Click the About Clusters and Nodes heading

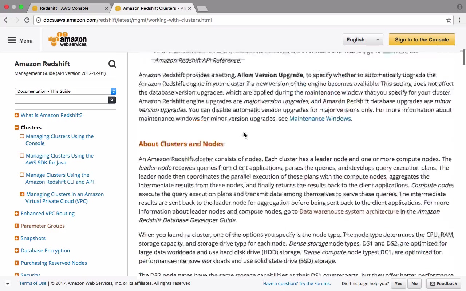[x=181, y=144]
